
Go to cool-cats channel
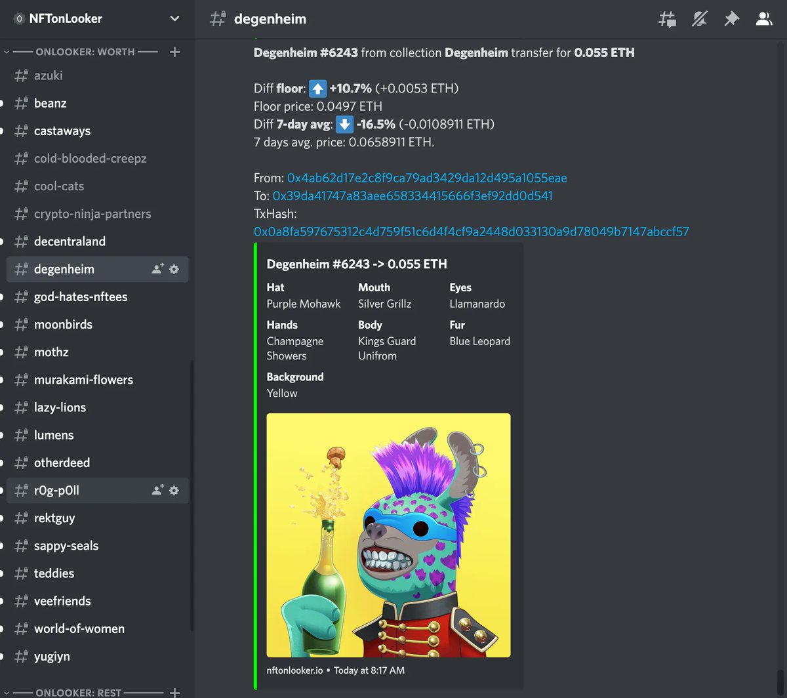(97, 186)
